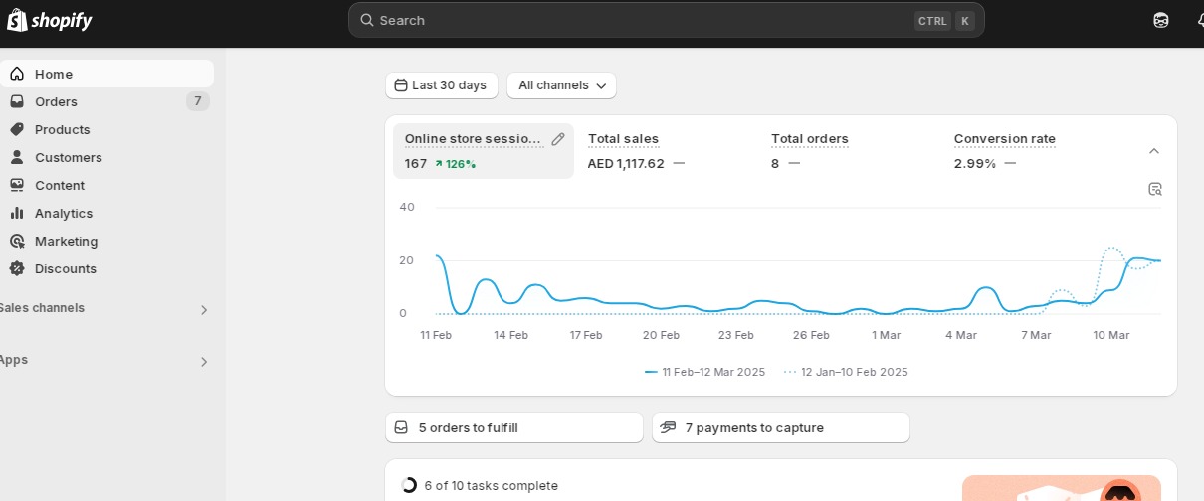Click the Shopify logo in the header

(x=50, y=20)
